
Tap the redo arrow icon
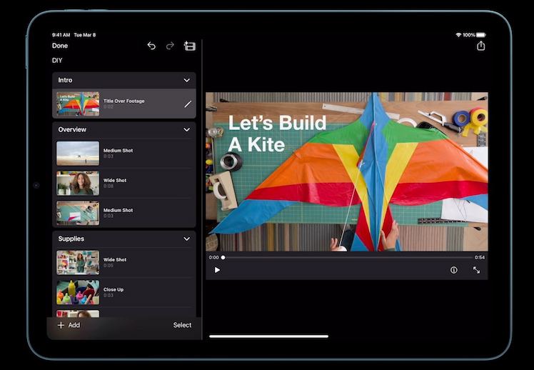pyautogui.click(x=170, y=46)
